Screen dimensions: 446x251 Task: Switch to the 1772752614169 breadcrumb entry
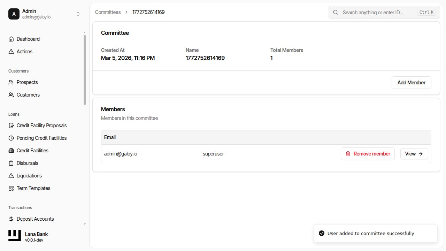[x=148, y=12]
